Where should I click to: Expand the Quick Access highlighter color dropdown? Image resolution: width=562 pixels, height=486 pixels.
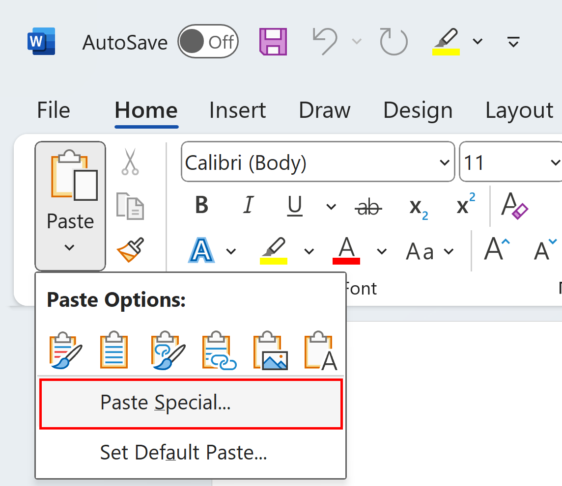pyautogui.click(x=478, y=42)
